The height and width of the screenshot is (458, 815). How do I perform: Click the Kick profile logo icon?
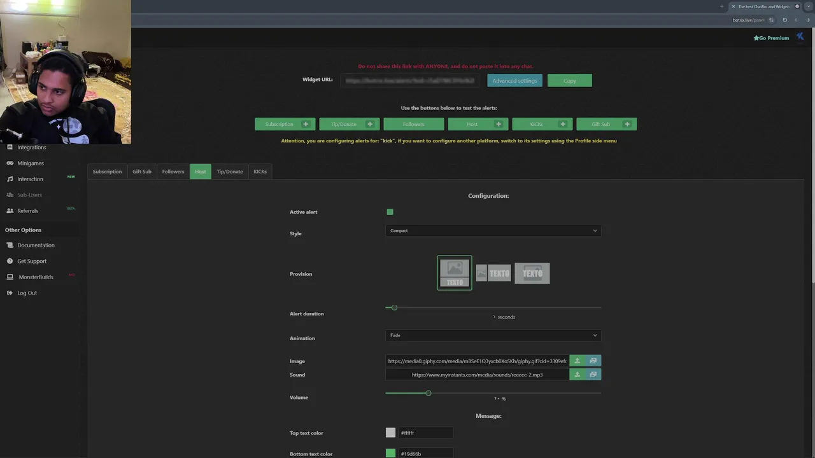click(800, 38)
